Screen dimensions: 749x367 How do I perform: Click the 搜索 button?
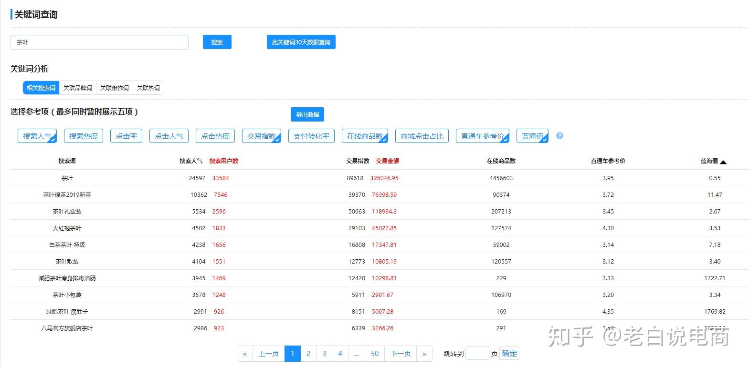(217, 42)
